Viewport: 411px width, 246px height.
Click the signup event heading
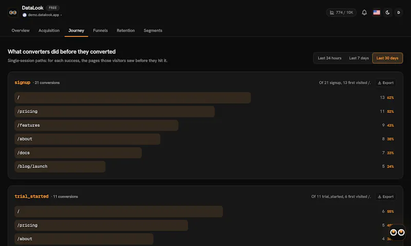pyautogui.click(x=23, y=83)
